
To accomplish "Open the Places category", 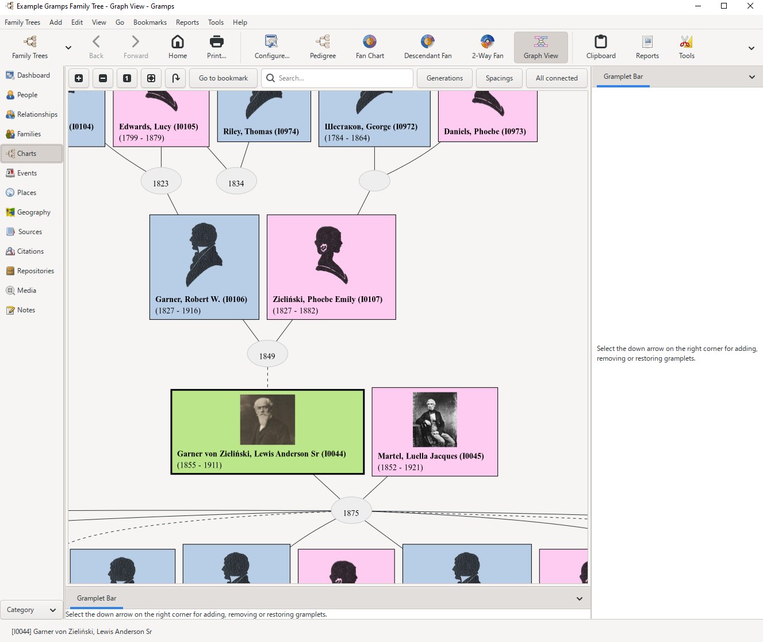I will click(32, 193).
